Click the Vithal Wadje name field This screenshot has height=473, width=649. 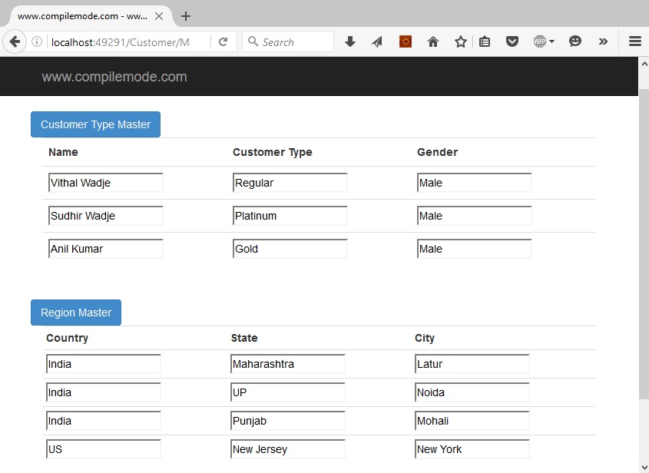click(x=106, y=183)
